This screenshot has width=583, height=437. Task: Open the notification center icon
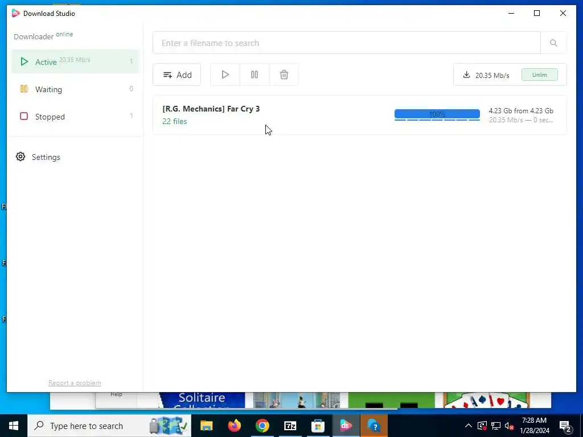click(565, 426)
